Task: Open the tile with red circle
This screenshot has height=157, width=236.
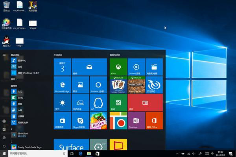Action: 118,120
